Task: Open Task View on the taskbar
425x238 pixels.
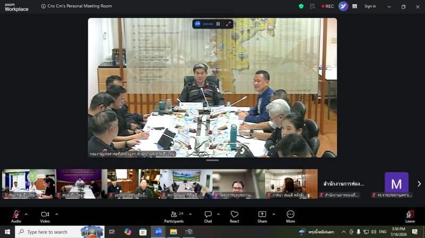Action: point(112,232)
